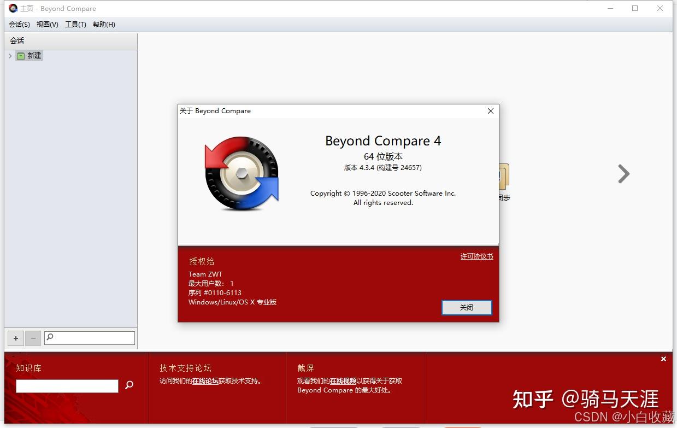This screenshot has width=677, height=428.
Task: Click the minus icon to remove a session
Action: [33, 338]
